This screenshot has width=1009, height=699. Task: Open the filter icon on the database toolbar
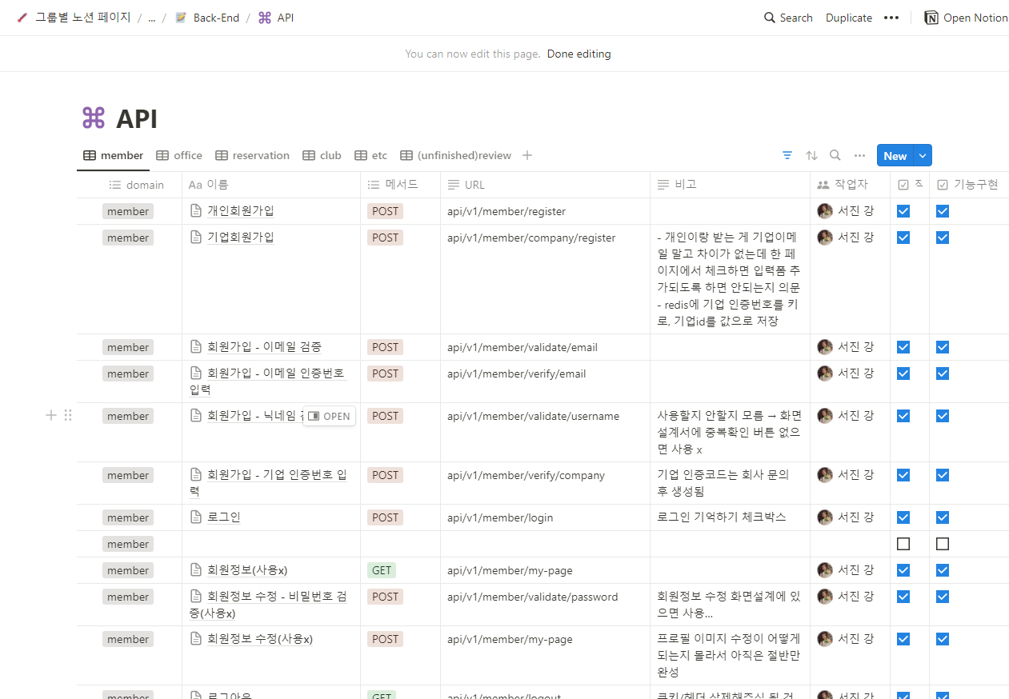[787, 154]
